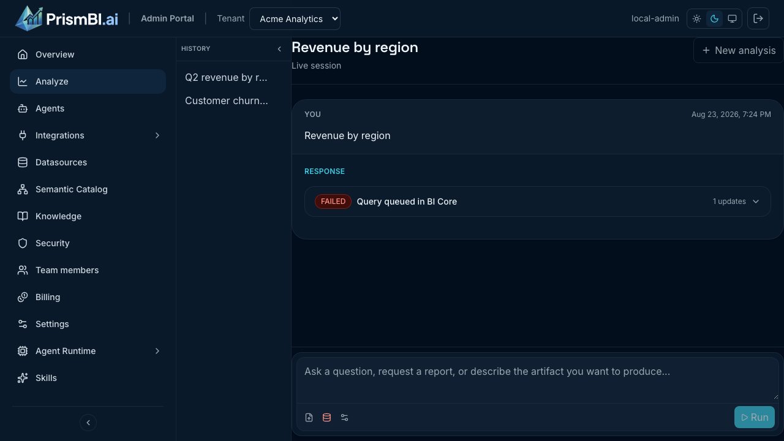Click the FAILED status badge
The height and width of the screenshot is (441, 784).
(x=333, y=202)
